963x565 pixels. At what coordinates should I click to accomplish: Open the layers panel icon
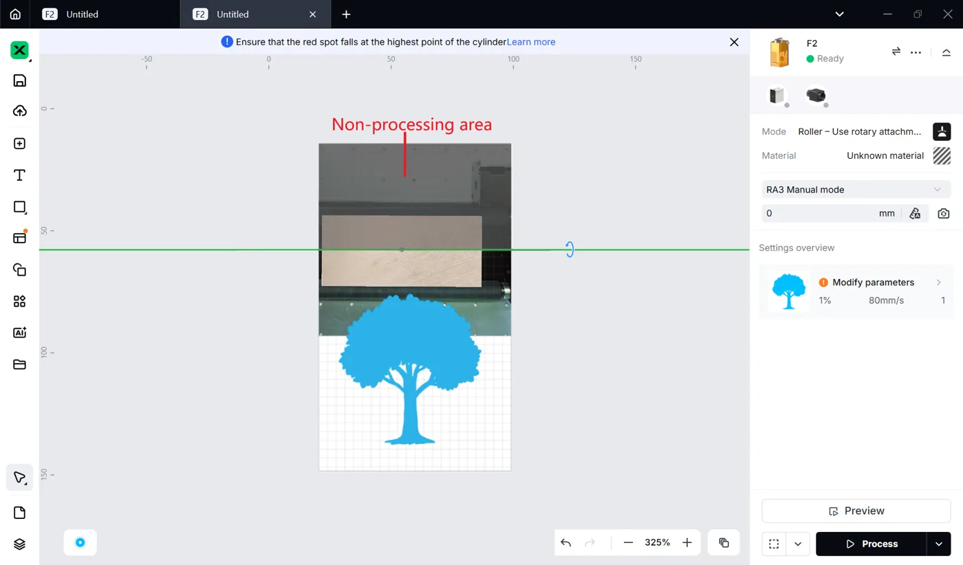(x=20, y=544)
